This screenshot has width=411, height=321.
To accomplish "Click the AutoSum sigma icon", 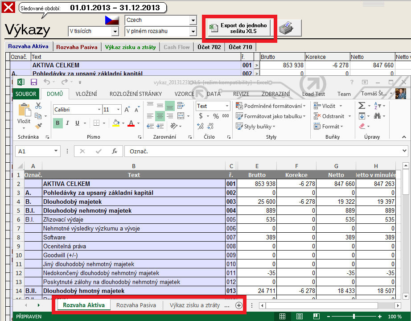I will coord(362,106).
